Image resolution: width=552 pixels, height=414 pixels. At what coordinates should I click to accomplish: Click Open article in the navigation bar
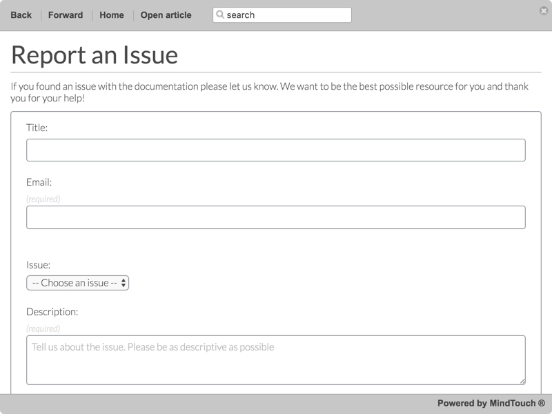click(166, 14)
